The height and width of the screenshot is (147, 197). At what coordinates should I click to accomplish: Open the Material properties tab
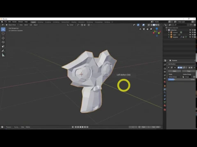[165, 106]
